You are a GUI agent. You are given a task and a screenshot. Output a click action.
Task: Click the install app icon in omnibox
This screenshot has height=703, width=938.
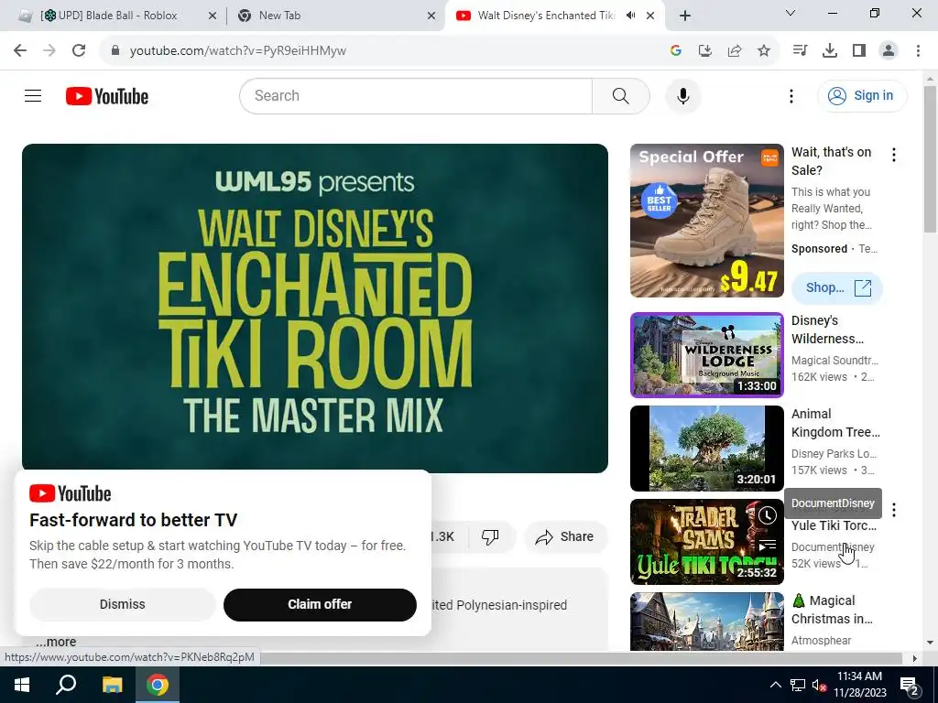coord(704,50)
